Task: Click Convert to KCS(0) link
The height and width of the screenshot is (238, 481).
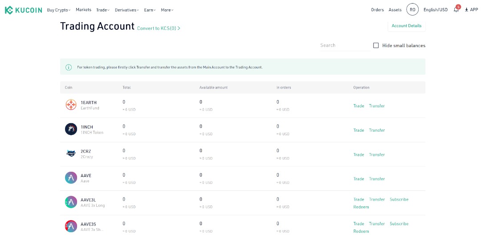Action: [x=159, y=28]
